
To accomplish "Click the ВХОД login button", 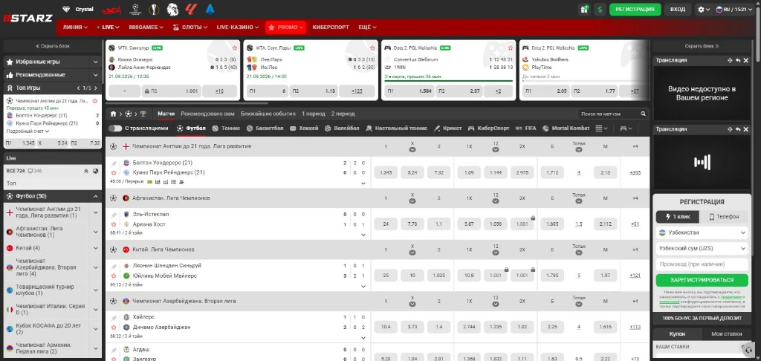I will point(678,9).
